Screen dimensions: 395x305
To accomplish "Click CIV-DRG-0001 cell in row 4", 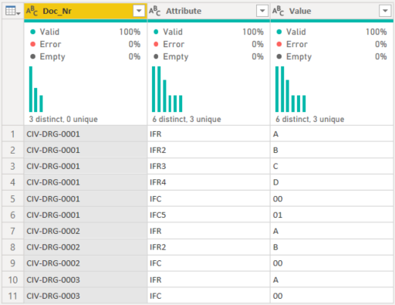I will pyautogui.click(x=86, y=182).
